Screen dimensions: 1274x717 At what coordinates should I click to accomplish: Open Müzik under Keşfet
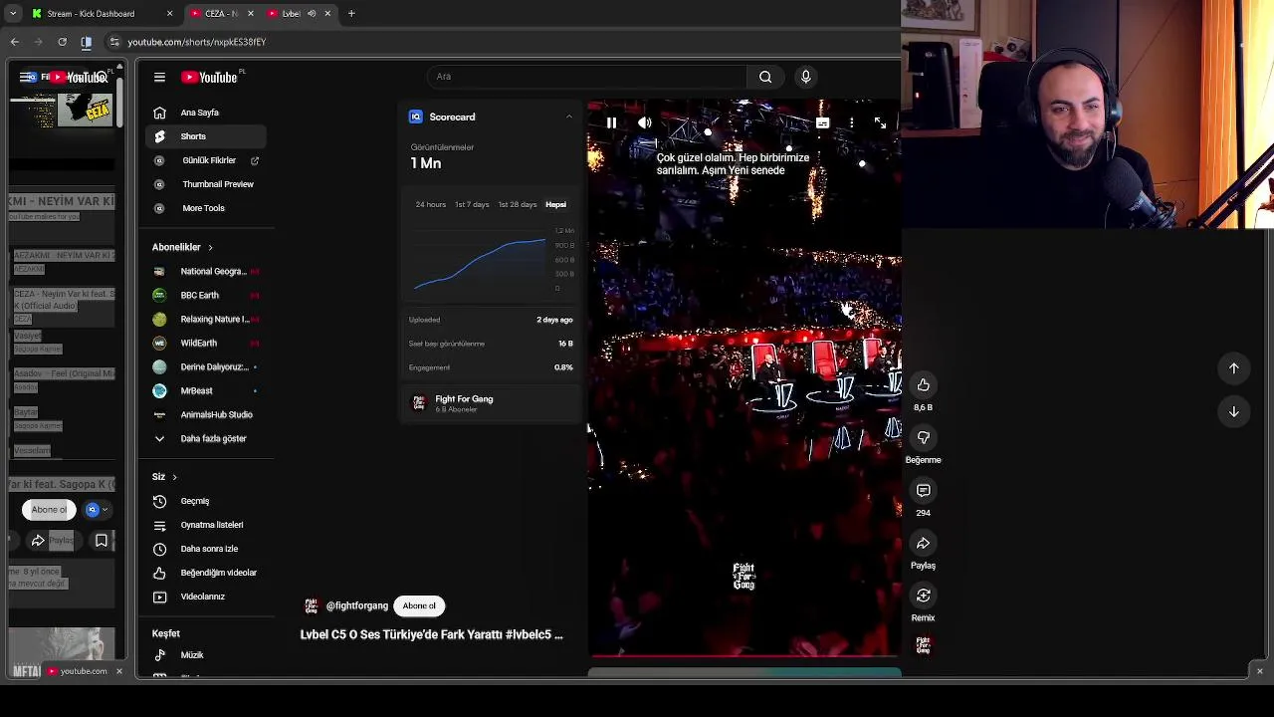pos(205,655)
